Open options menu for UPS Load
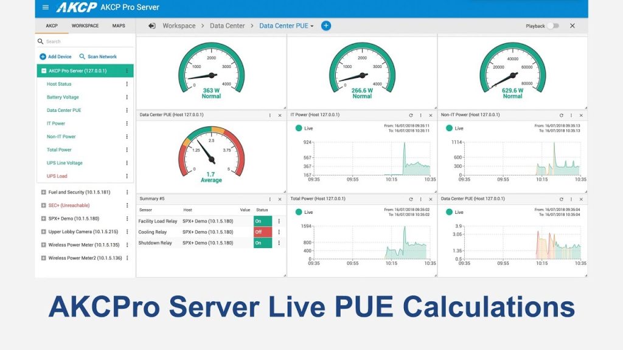 (x=127, y=176)
